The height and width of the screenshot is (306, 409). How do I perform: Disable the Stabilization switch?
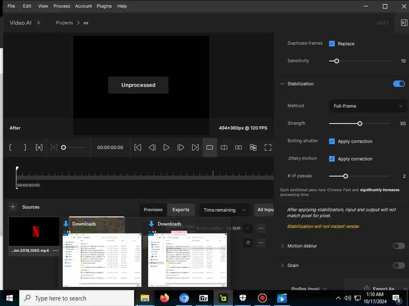tap(399, 84)
